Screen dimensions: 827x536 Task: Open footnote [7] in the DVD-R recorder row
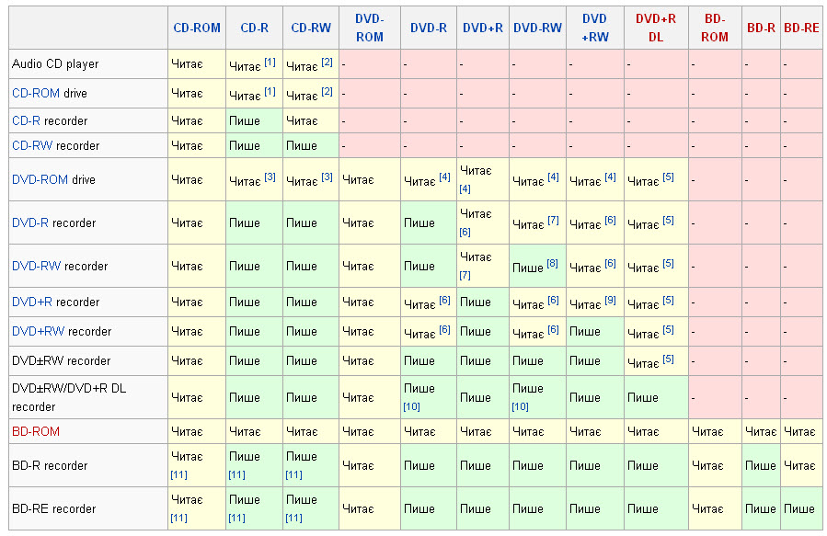553,221
